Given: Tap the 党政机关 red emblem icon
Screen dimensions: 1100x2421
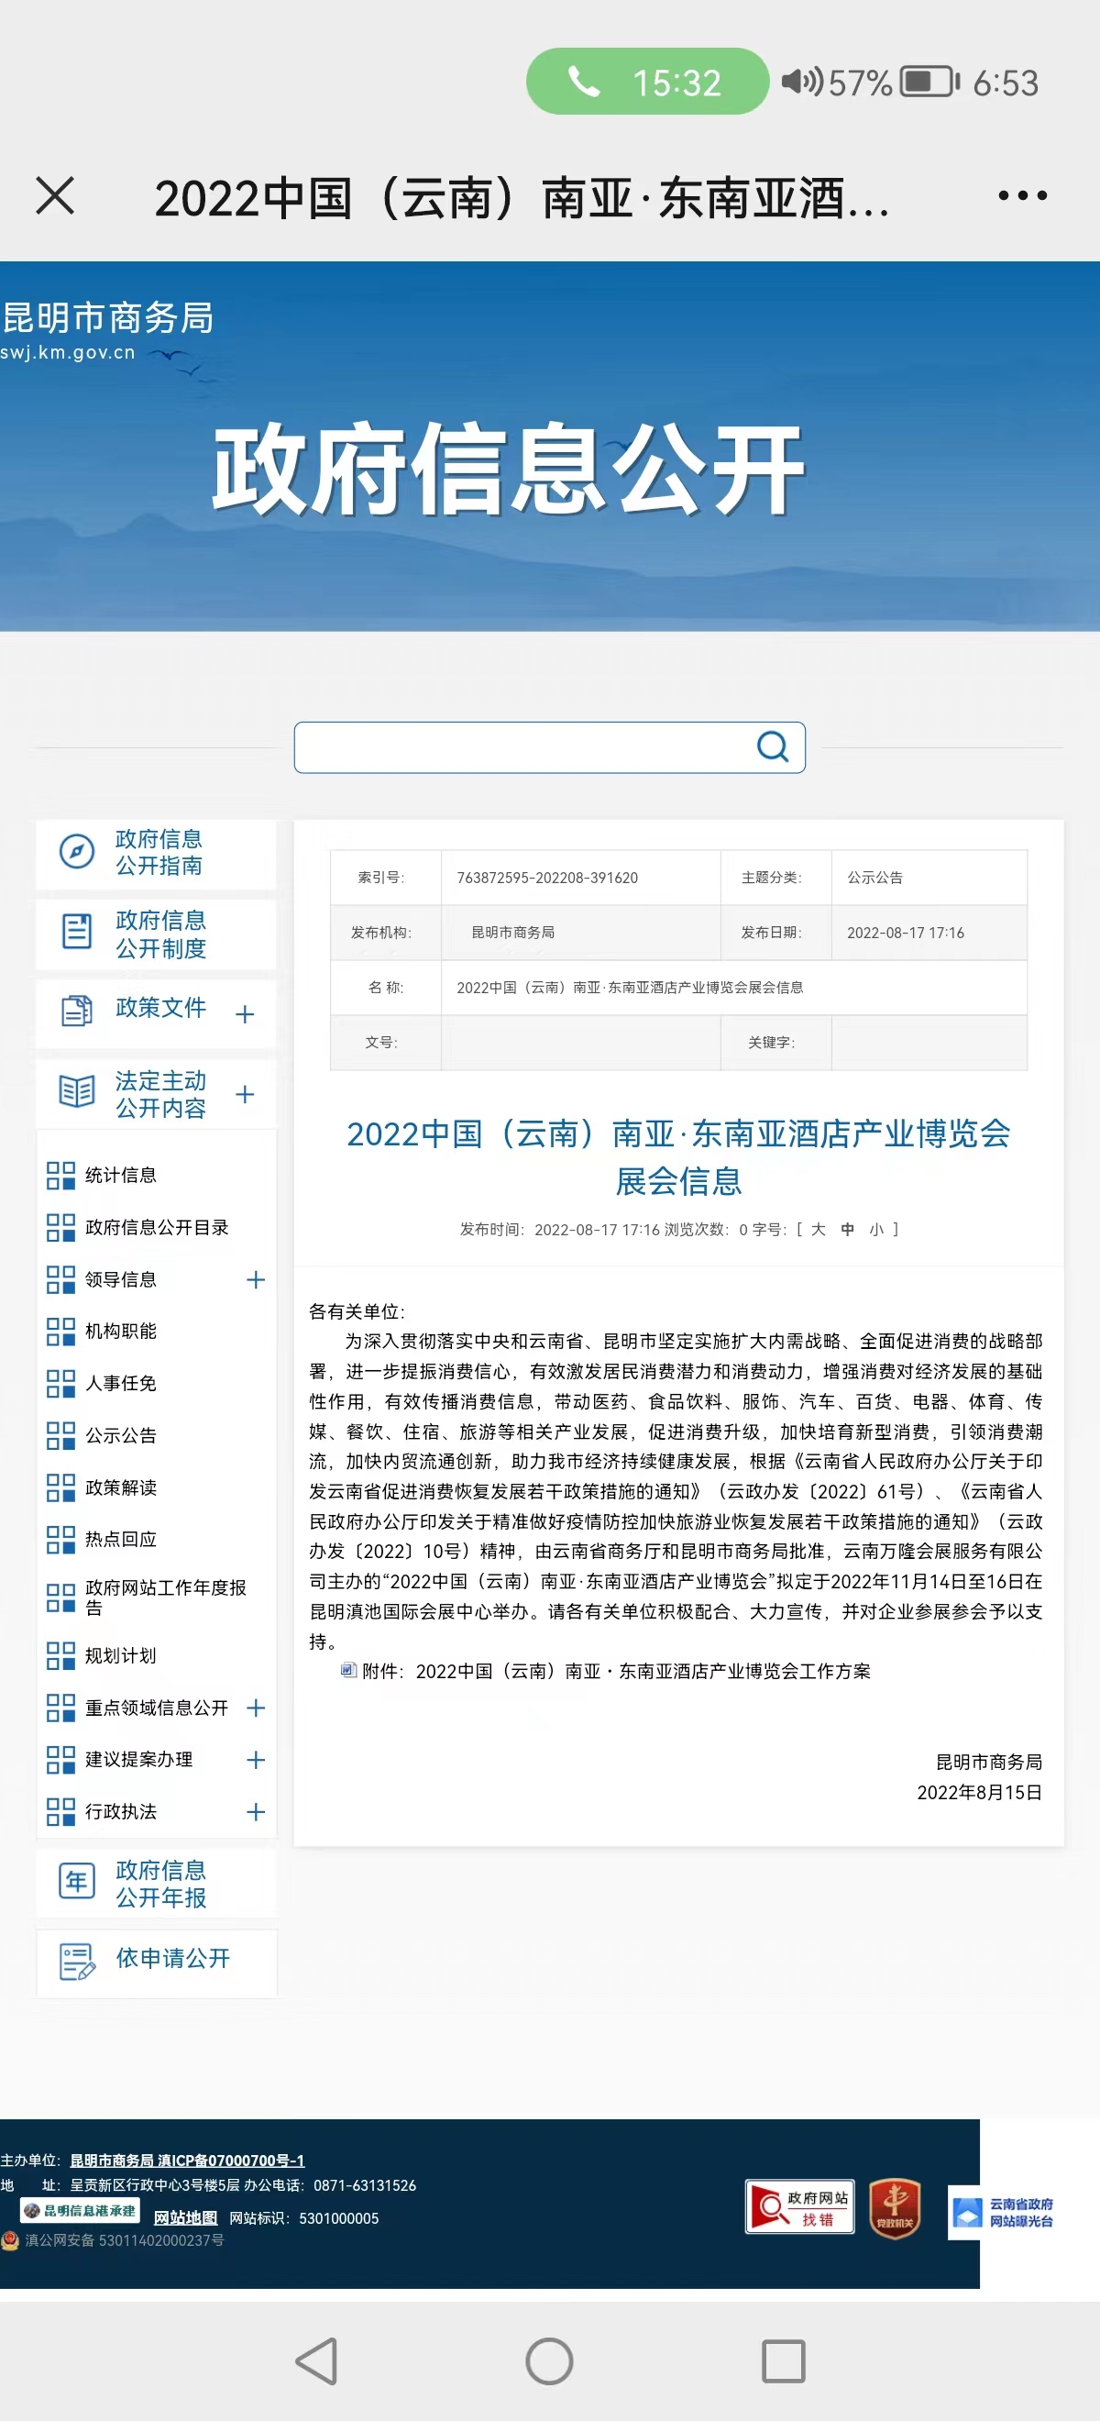Looking at the screenshot, I should coord(895,2207).
